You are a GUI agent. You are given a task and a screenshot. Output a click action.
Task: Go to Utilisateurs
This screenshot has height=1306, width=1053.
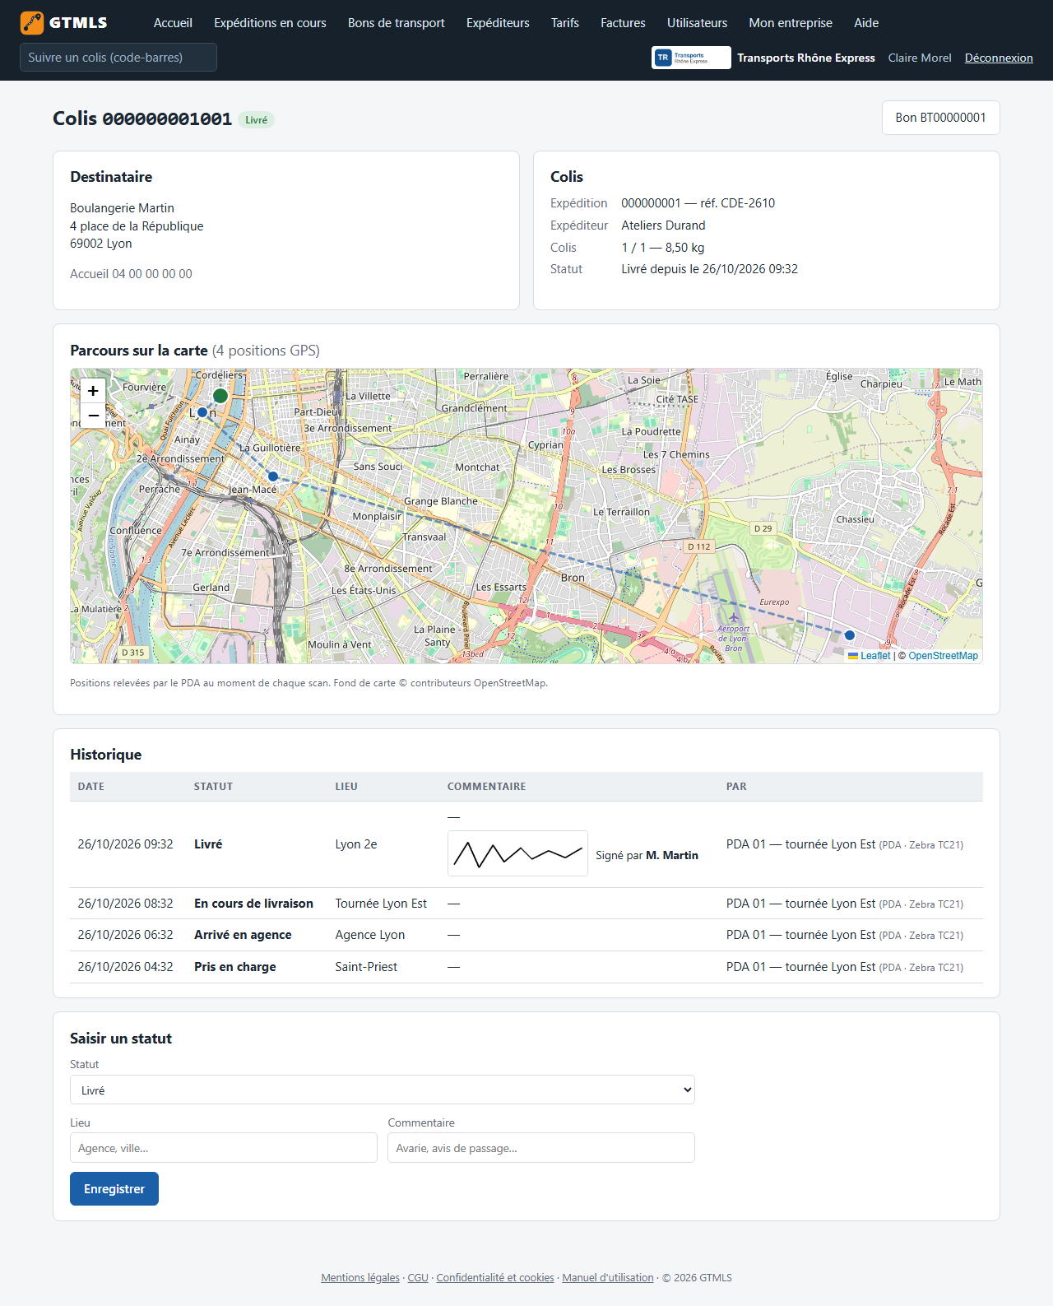698,23
